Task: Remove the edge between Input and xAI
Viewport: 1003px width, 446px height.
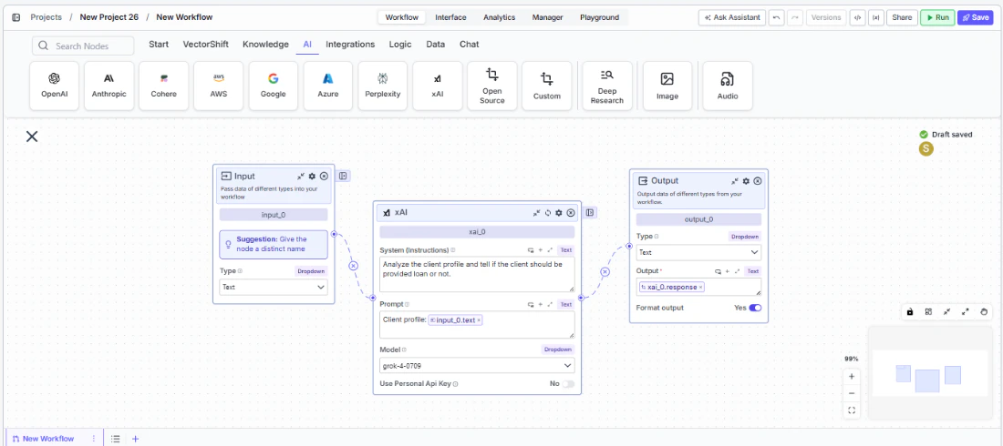Action: (353, 265)
